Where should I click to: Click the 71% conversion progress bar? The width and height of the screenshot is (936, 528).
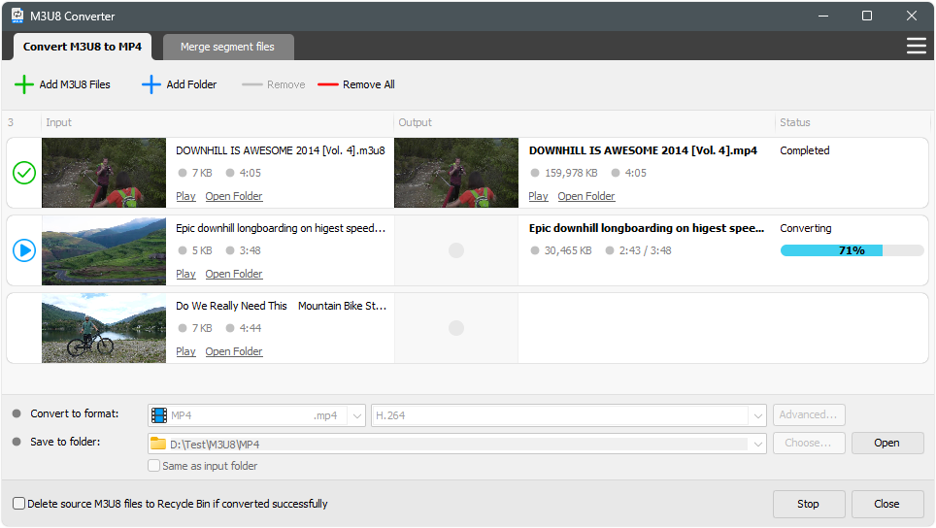[852, 250]
